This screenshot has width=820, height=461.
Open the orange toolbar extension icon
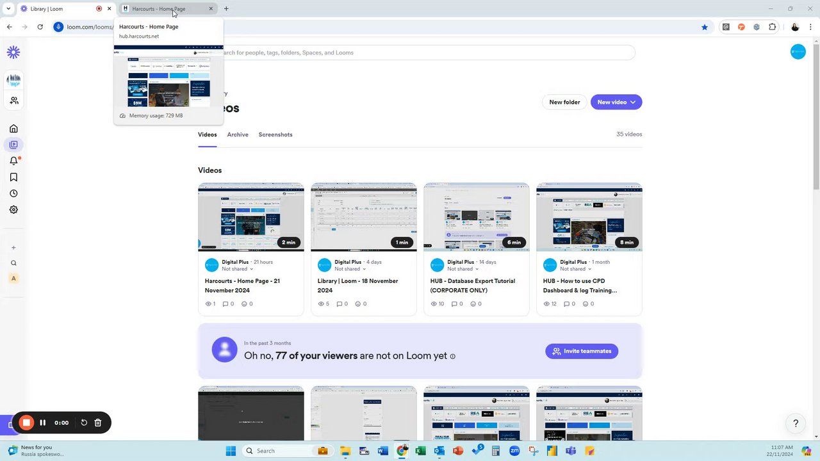(x=741, y=27)
